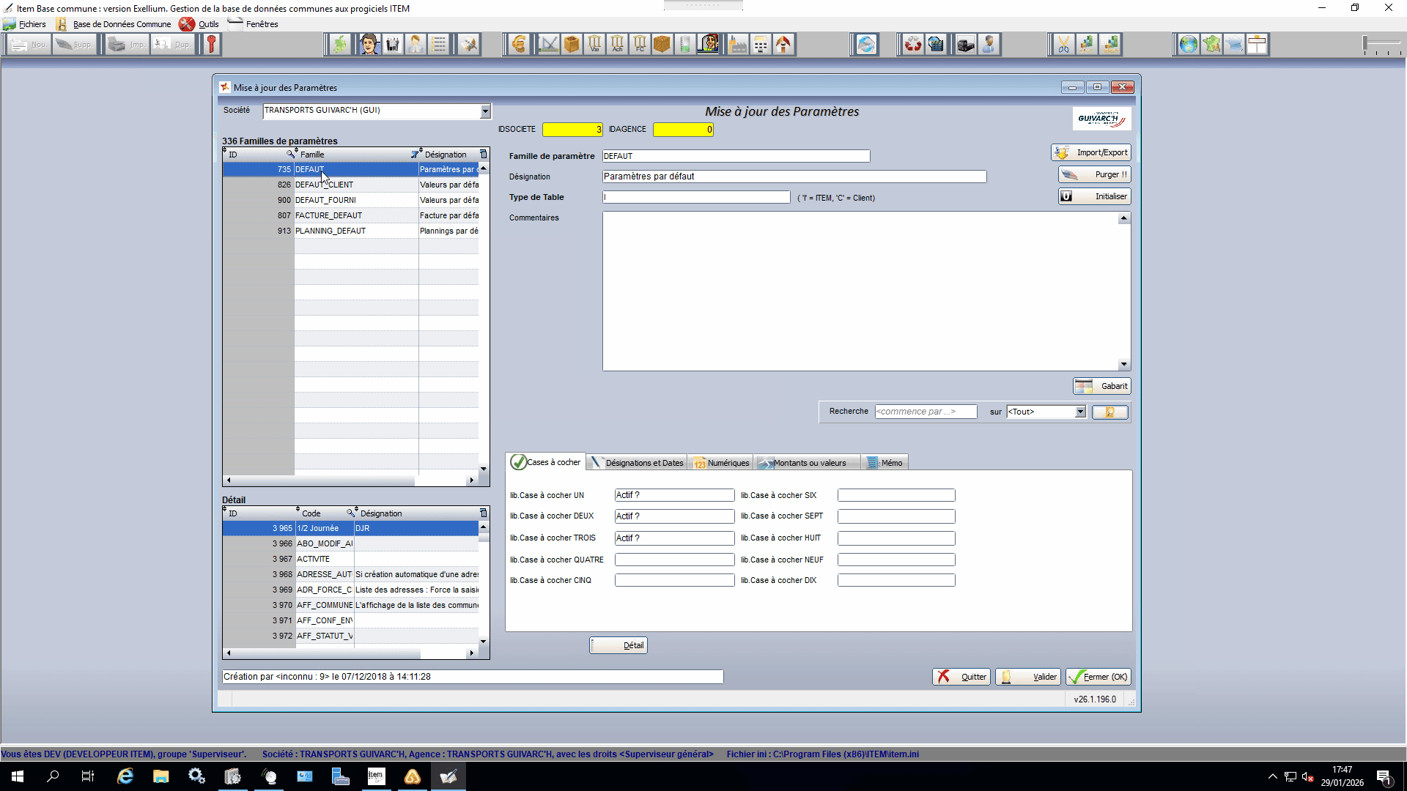The image size is (1407, 791).
Task: Expand the Société combo box
Action: pos(485,111)
